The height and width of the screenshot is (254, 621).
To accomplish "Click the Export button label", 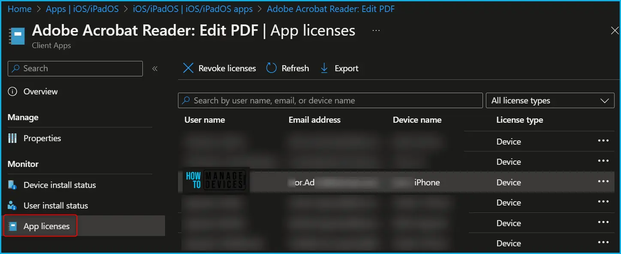I will tap(347, 68).
